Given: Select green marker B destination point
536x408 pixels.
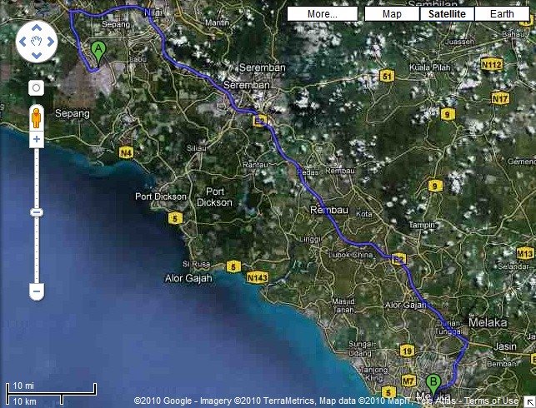Looking at the screenshot, I should 433,386.
